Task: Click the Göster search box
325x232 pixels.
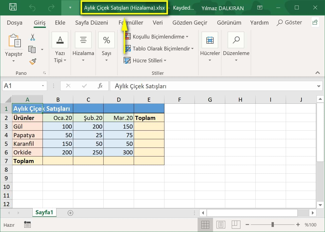Action: point(289,23)
